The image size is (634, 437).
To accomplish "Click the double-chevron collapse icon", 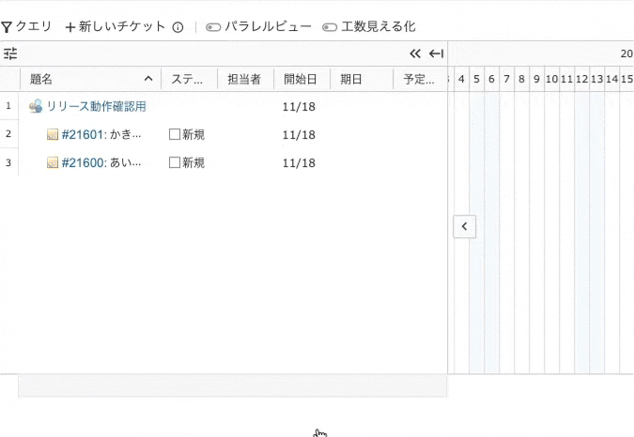I will (x=415, y=53).
